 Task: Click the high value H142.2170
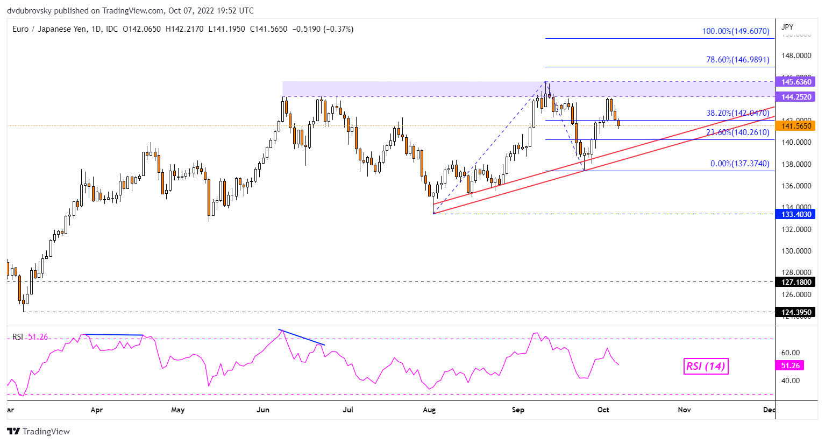click(184, 29)
